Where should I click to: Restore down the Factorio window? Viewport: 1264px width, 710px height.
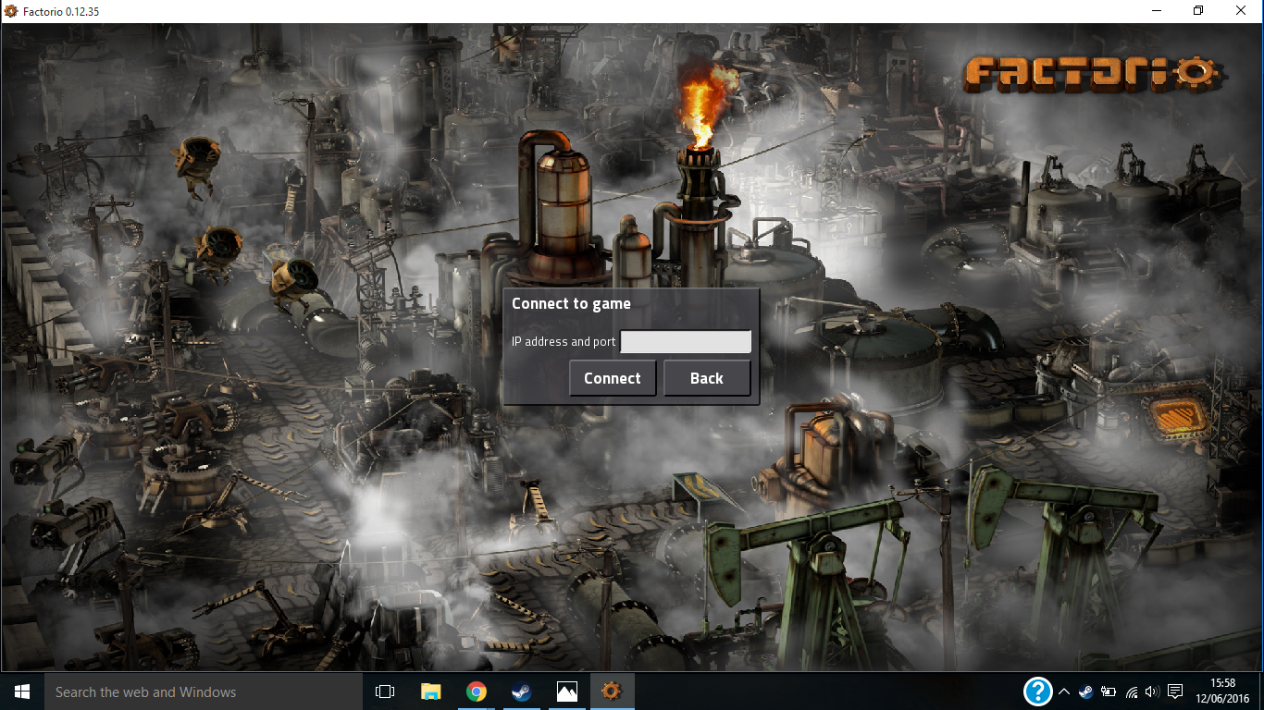click(x=1198, y=11)
